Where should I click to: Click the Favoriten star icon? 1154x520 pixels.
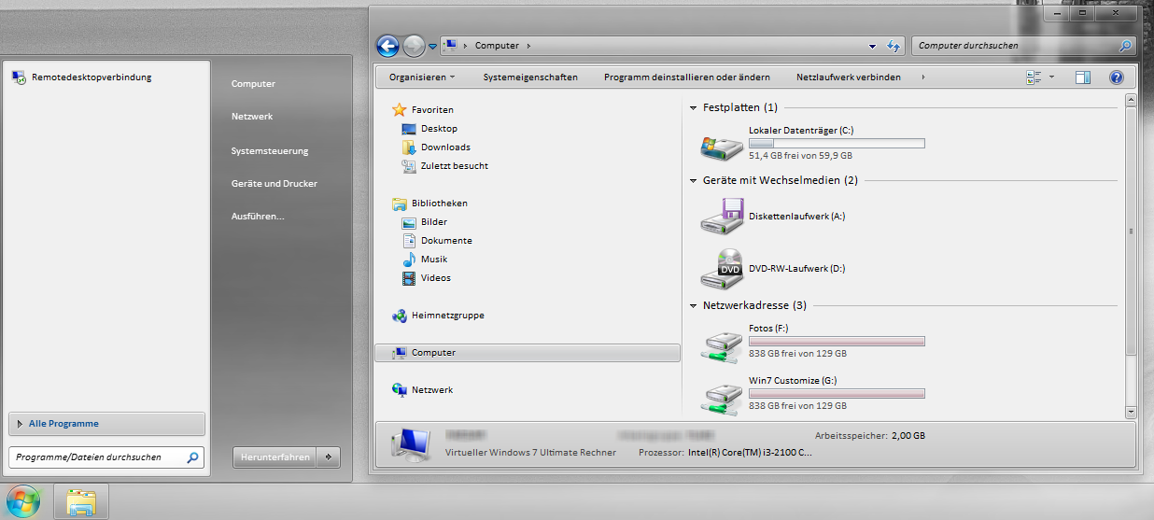pyautogui.click(x=400, y=109)
